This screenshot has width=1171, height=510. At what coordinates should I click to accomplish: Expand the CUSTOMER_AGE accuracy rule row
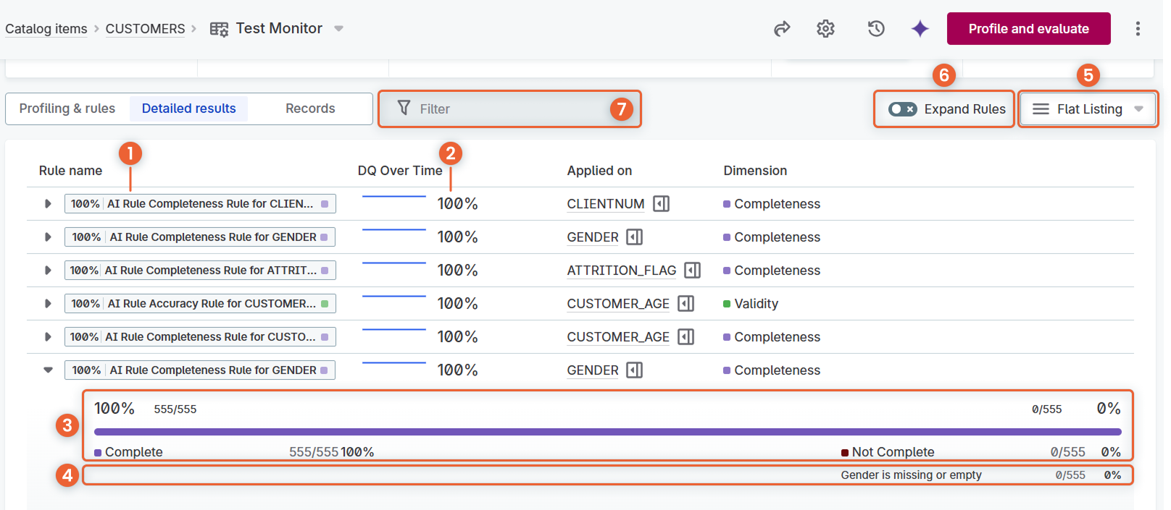[x=48, y=304]
